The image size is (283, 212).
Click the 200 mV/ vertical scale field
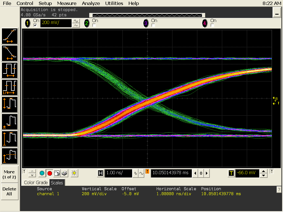[x=56, y=23]
